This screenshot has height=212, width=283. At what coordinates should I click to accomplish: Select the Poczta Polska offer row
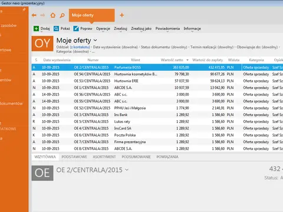click(x=157, y=135)
